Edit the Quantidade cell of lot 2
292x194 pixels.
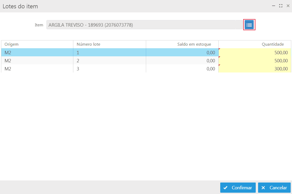(254, 61)
